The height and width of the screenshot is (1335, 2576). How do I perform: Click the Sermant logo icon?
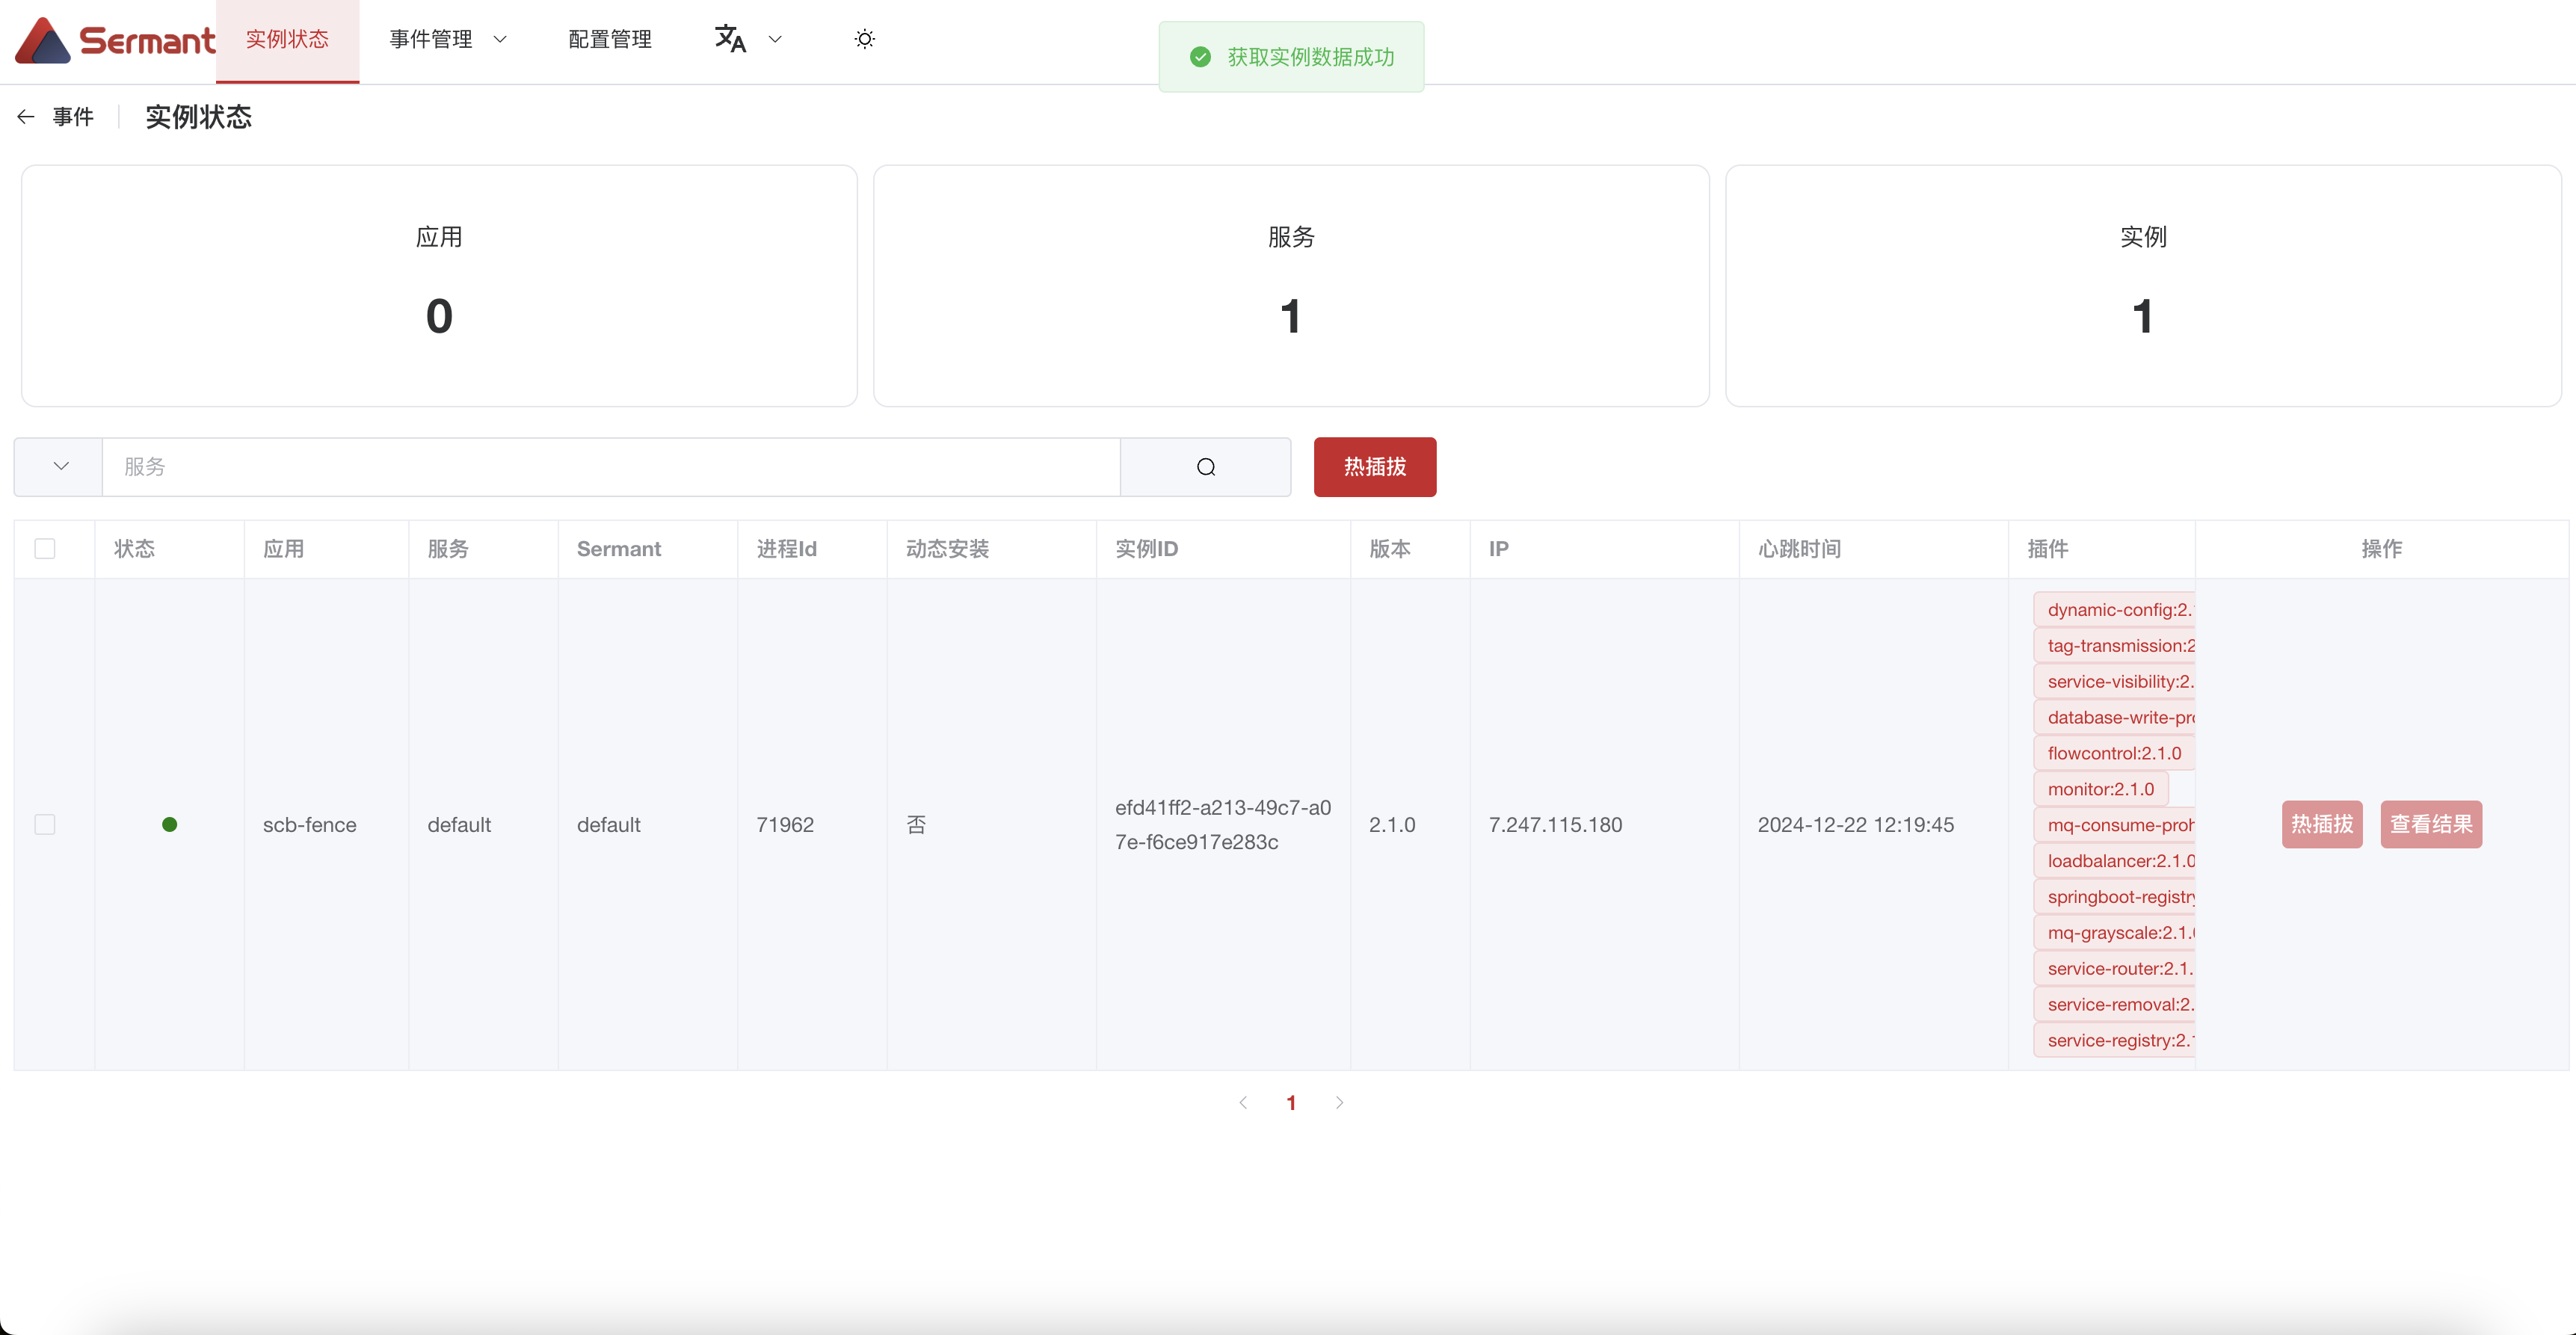[42, 40]
